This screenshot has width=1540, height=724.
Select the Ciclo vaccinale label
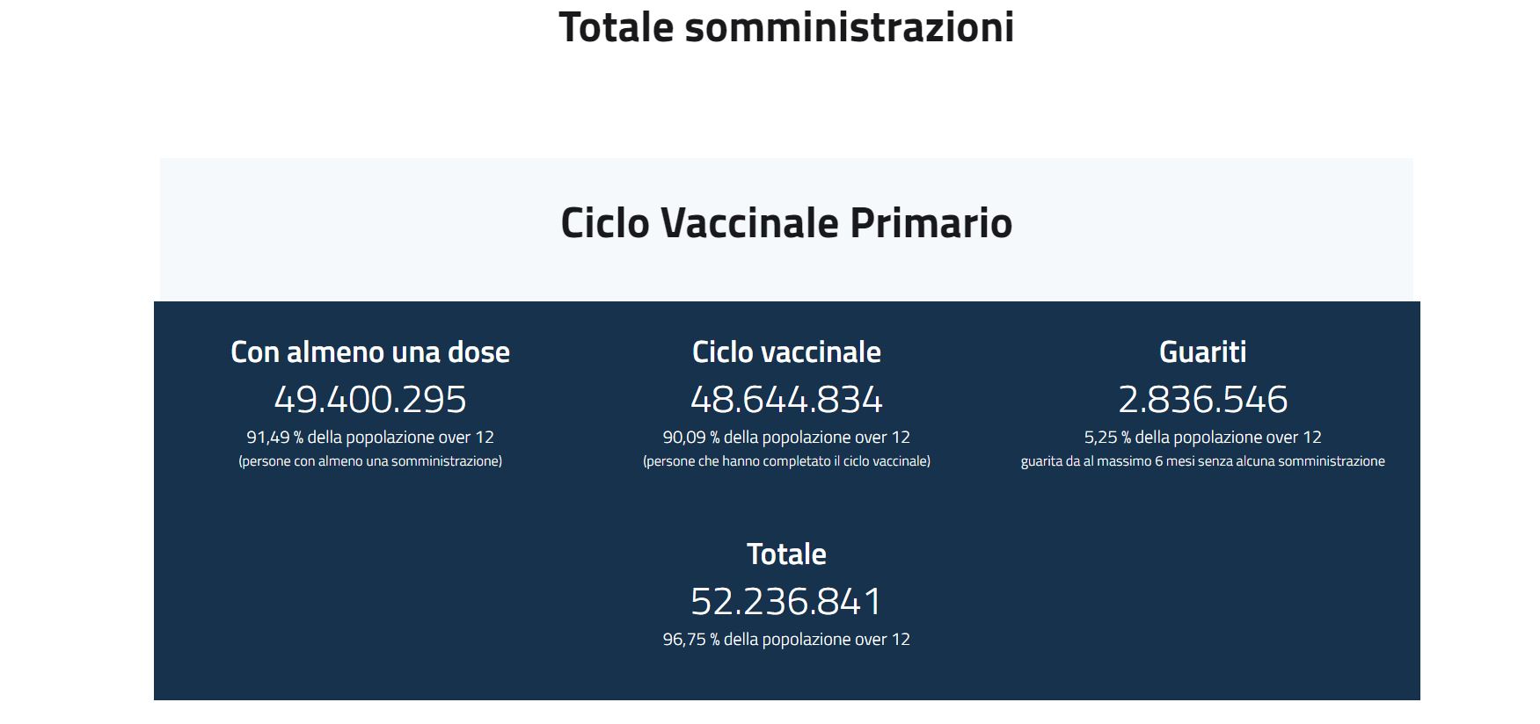click(x=786, y=351)
